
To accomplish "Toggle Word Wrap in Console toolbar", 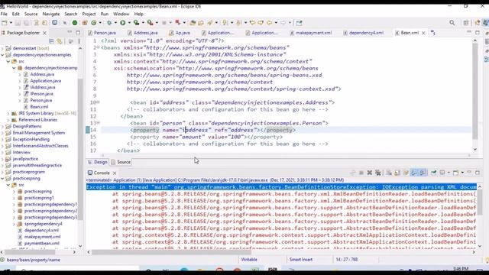I will coord(406,173).
